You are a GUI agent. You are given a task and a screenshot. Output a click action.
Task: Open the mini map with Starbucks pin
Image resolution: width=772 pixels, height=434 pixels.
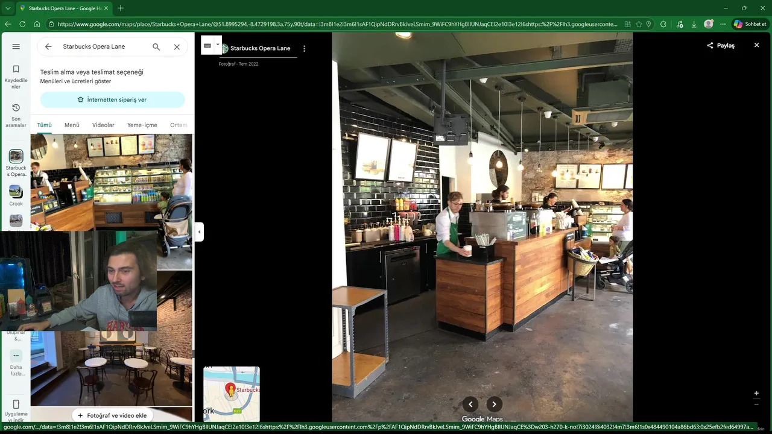[232, 394]
